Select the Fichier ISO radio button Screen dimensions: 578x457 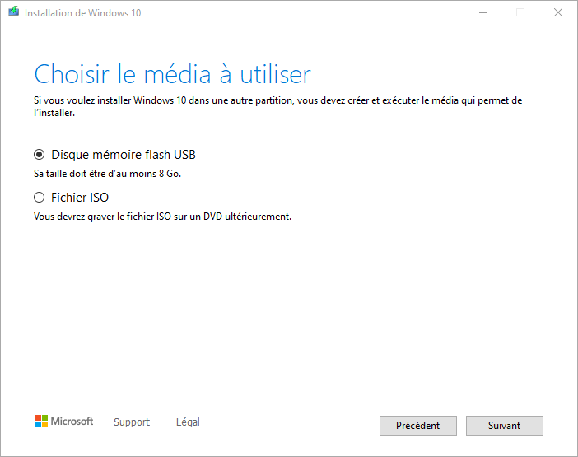click(x=39, y=197)
